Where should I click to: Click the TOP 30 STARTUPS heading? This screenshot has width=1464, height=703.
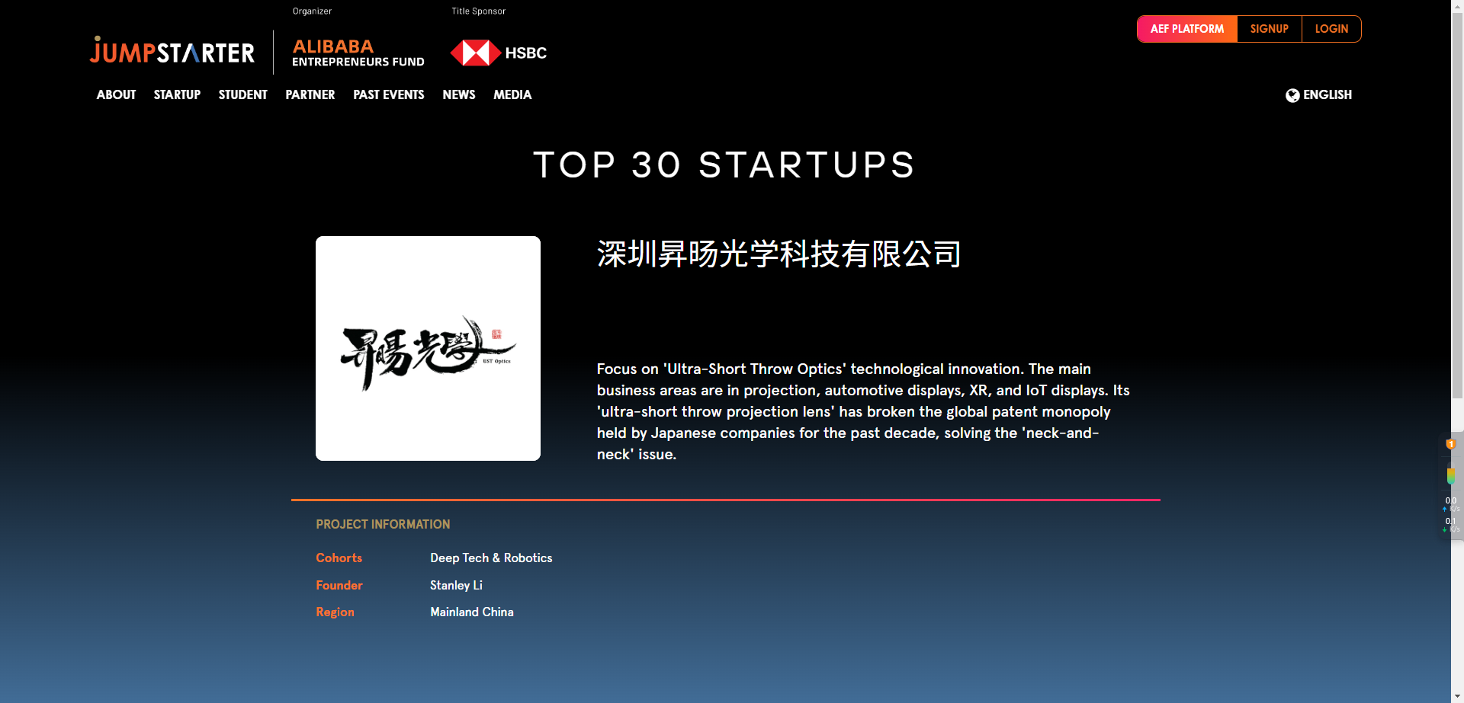tap(724, 165)
